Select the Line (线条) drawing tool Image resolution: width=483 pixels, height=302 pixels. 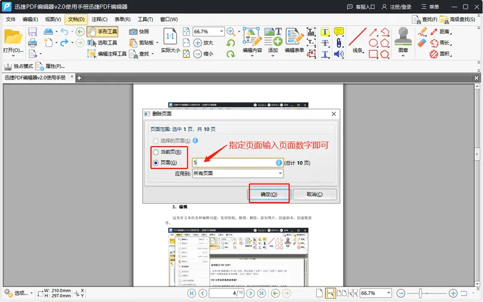click(x=357, y=40)
